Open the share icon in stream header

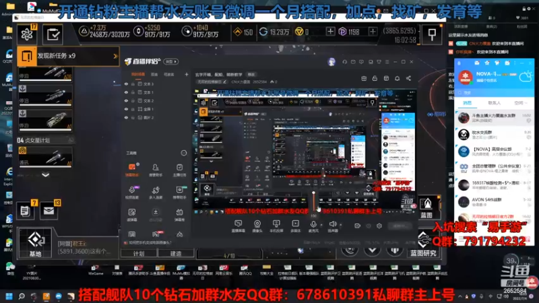[x=408, y=78]
